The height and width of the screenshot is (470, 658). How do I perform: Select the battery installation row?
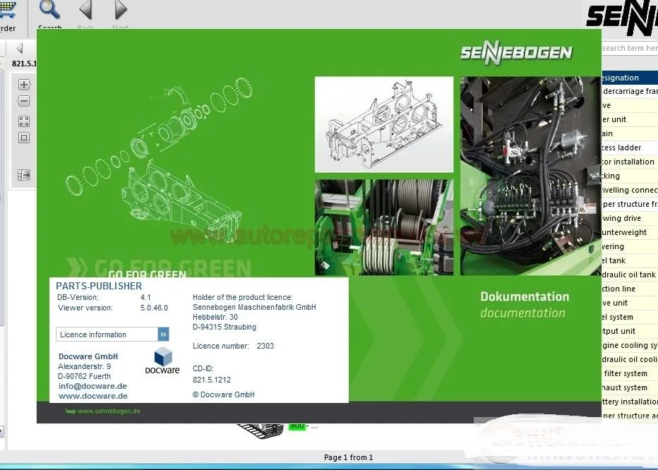pos(630,402)
